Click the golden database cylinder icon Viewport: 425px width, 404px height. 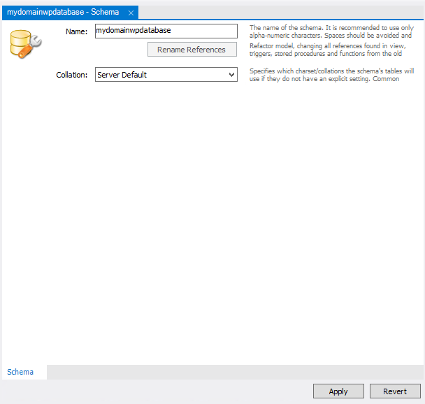[x=20, y=43]
